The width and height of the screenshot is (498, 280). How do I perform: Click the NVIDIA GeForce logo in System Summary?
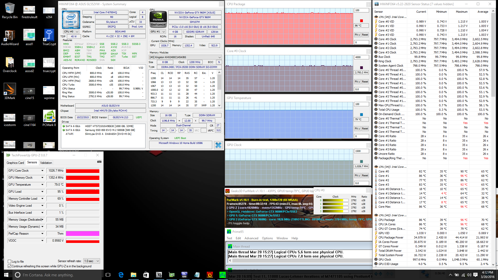(x=158, y=20)
